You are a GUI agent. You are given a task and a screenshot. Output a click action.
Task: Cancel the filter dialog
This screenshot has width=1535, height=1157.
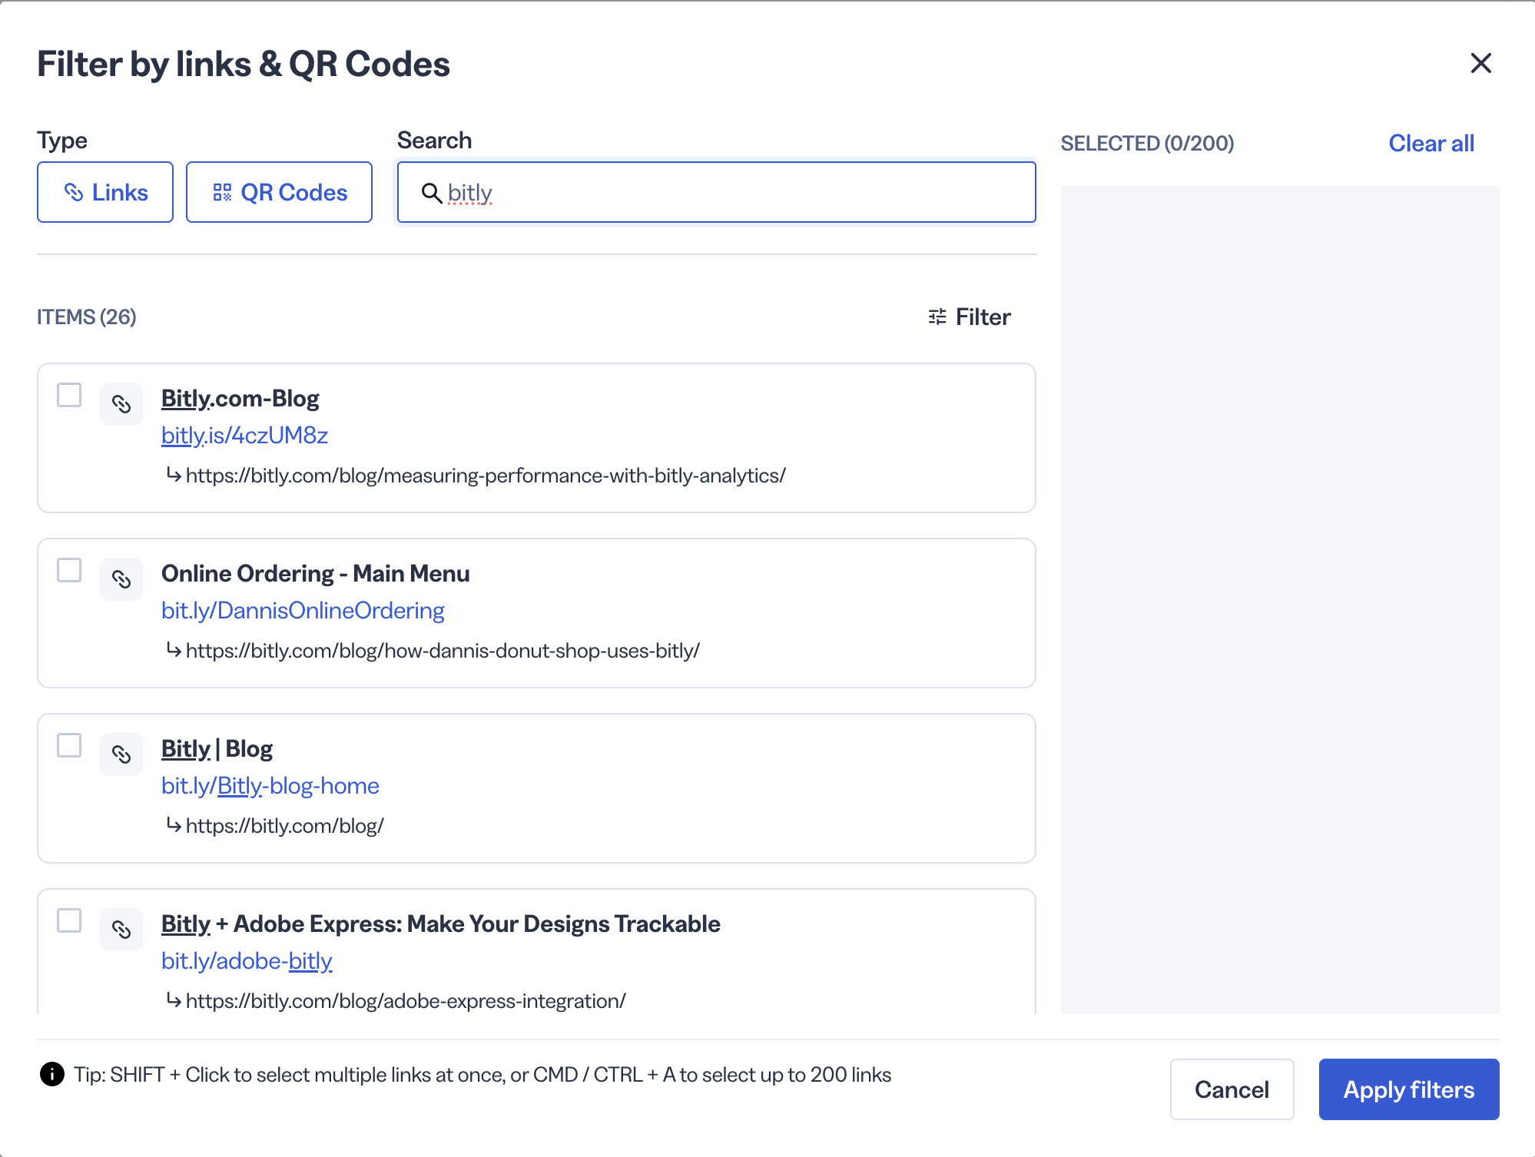(x=1232, y=1089)
